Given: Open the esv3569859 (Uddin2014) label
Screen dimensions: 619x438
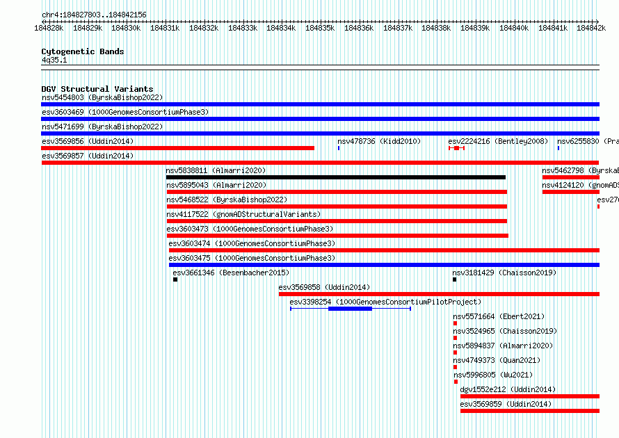Looking at the screenshot, I should point(506,404).
